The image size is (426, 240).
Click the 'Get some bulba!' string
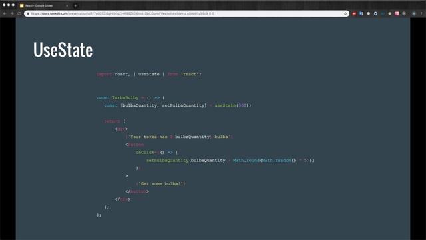[161, 184]
